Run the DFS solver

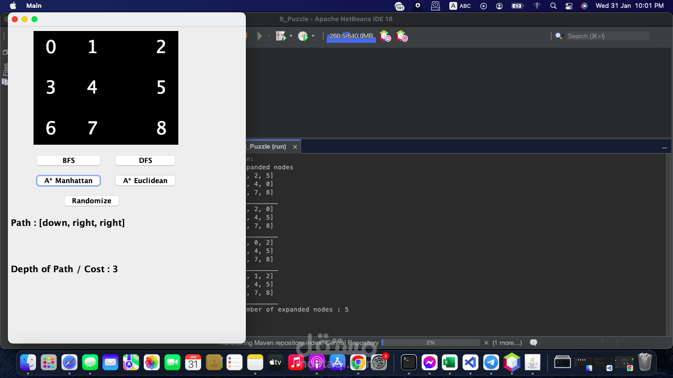point(145,160)
